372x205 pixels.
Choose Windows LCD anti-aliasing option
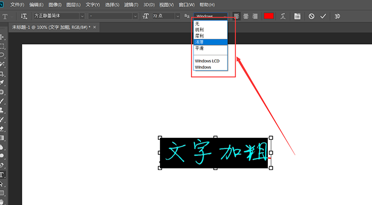(210, 61)
